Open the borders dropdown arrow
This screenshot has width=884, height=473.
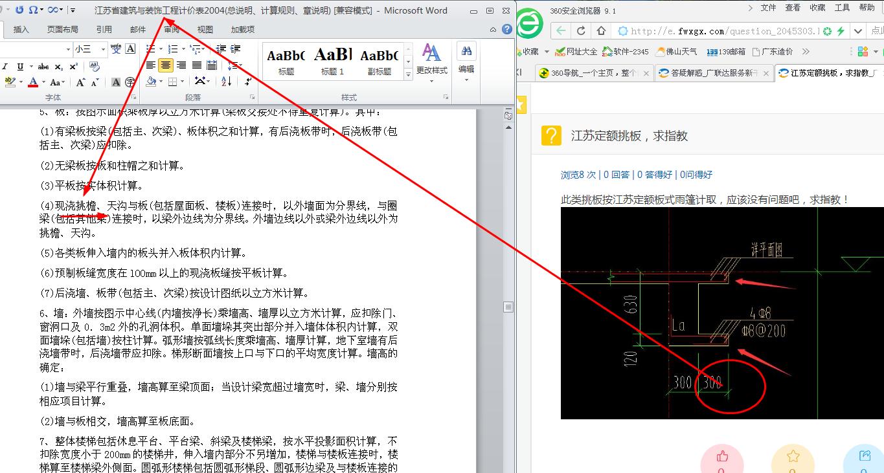coord(182,82)
